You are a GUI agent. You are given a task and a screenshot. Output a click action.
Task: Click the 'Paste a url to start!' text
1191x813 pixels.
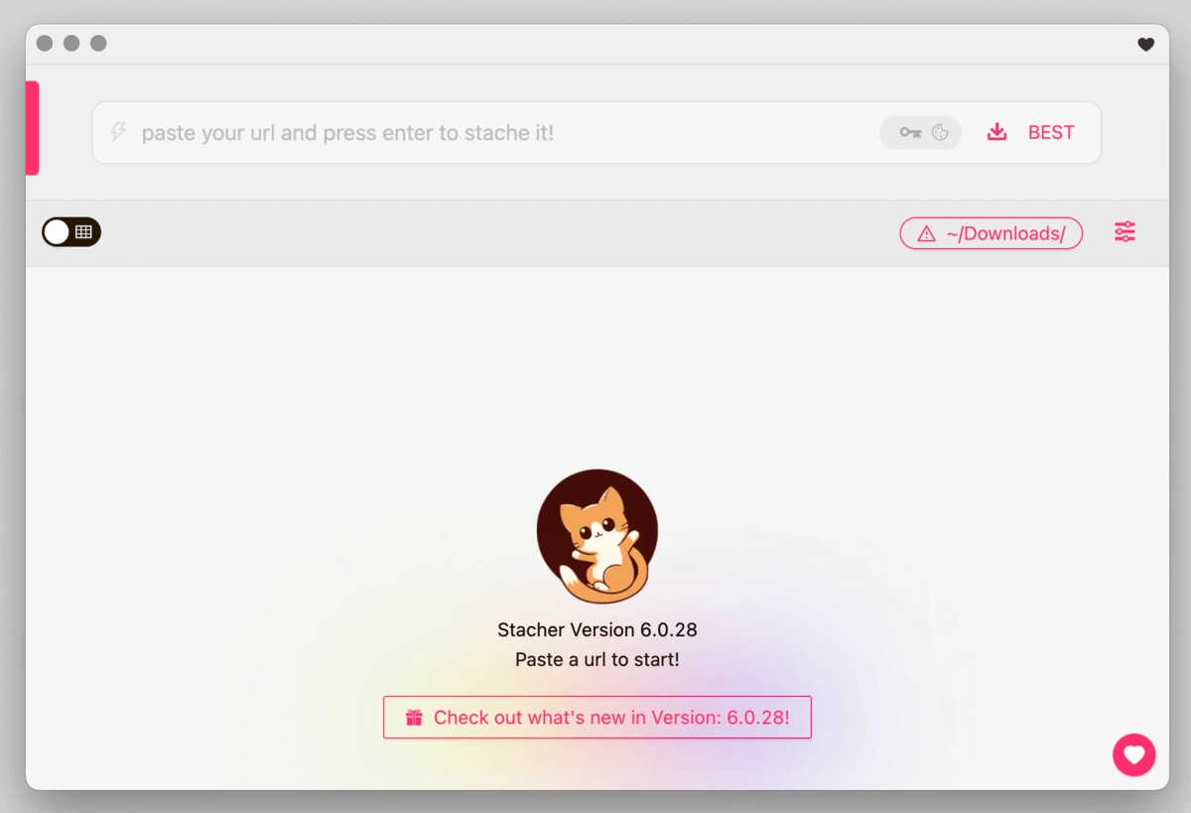(x=597, y=659)
